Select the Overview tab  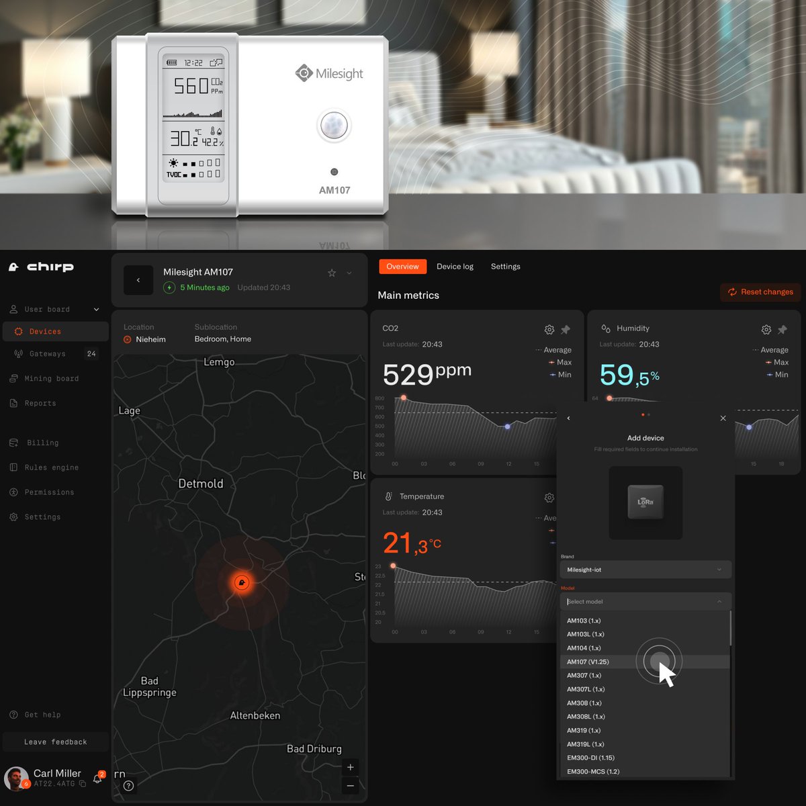click(402, 267)
